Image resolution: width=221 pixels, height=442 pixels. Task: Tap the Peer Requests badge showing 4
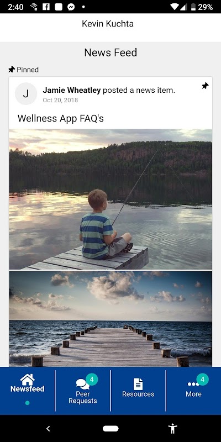point(92,380)
